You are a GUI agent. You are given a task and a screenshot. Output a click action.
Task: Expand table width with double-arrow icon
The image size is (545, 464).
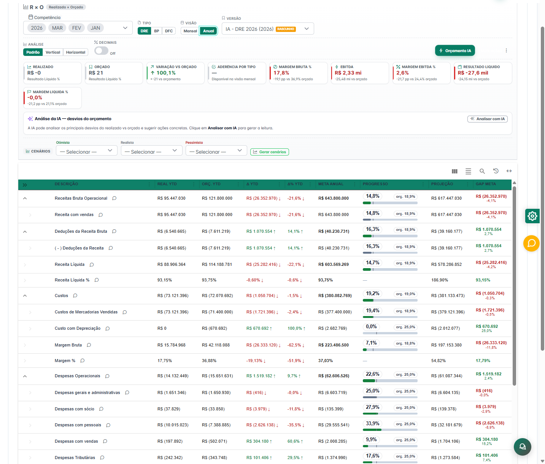click(509, 171)
